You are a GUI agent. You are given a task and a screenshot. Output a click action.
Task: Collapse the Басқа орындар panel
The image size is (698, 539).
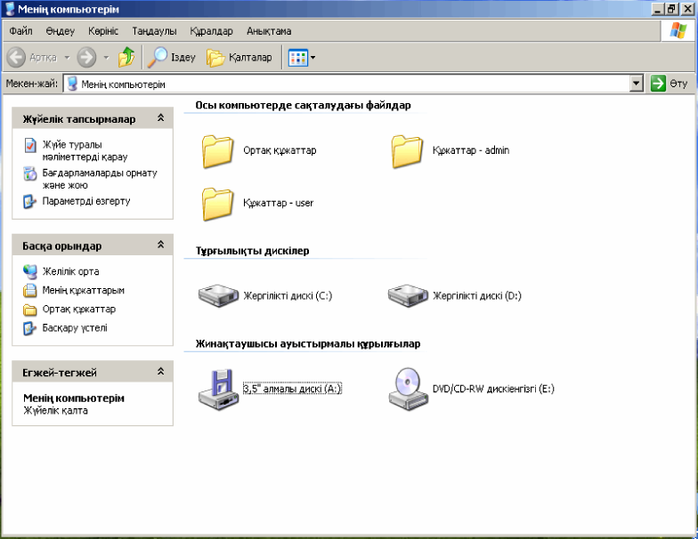(160, 245)
